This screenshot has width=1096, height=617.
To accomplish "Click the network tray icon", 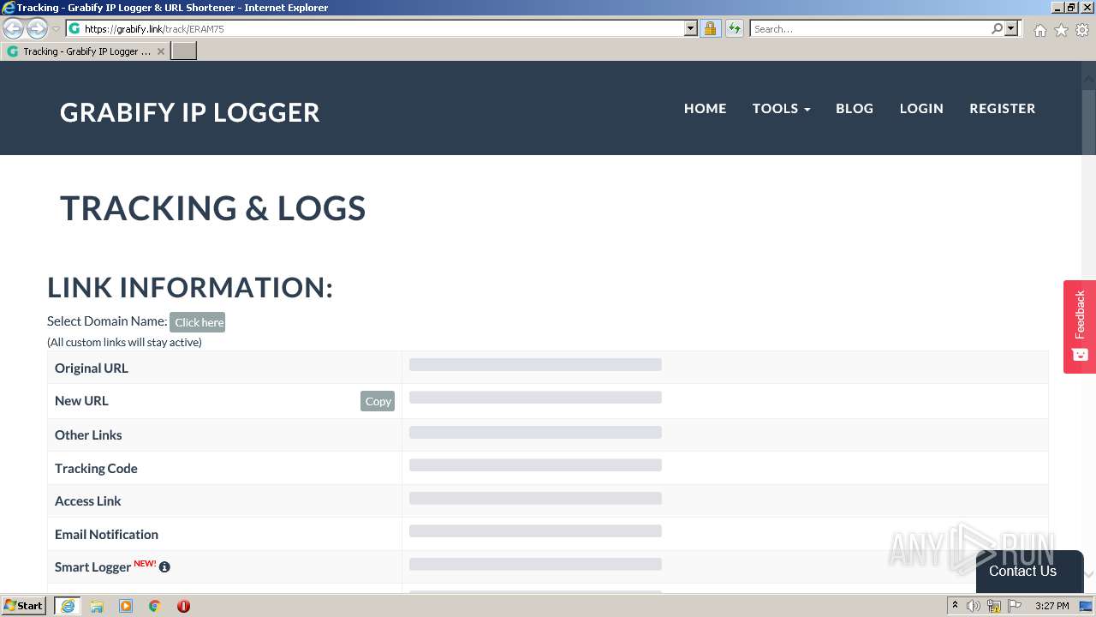I will 994,606.
